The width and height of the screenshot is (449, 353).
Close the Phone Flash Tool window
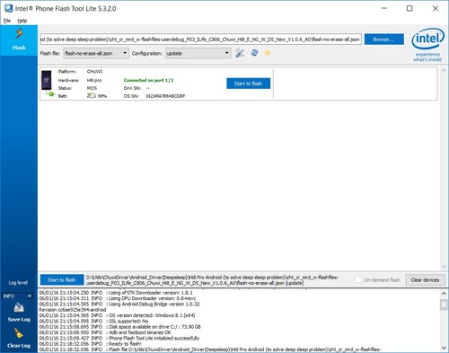tap(436, 8)
